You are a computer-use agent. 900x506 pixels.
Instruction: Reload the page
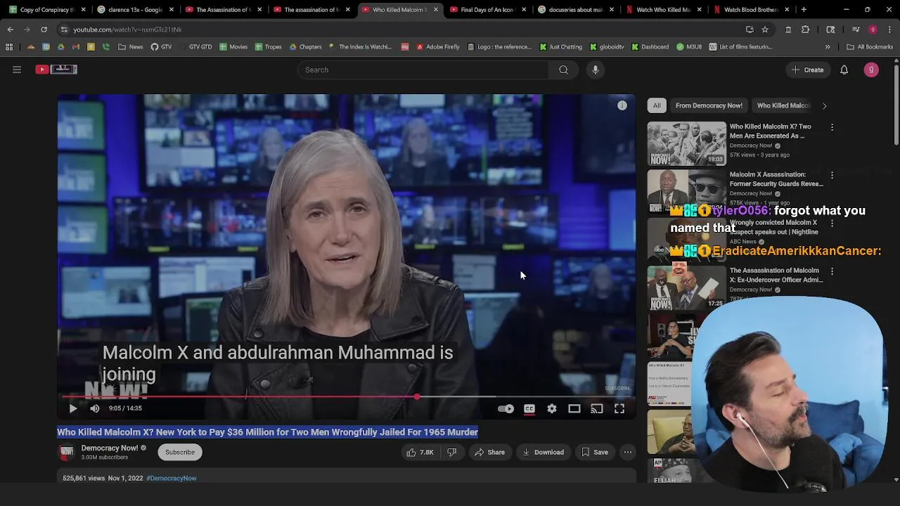tap(44, 30)
